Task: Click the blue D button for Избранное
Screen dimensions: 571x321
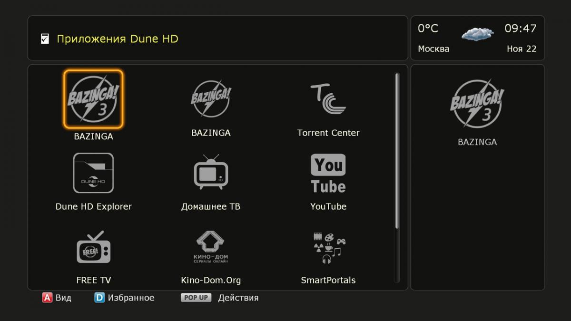Action: tap(99, 298)
